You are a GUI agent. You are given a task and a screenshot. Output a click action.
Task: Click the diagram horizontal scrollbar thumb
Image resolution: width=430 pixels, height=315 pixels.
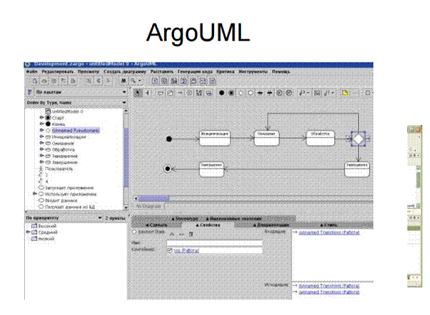tap(154, 198)
